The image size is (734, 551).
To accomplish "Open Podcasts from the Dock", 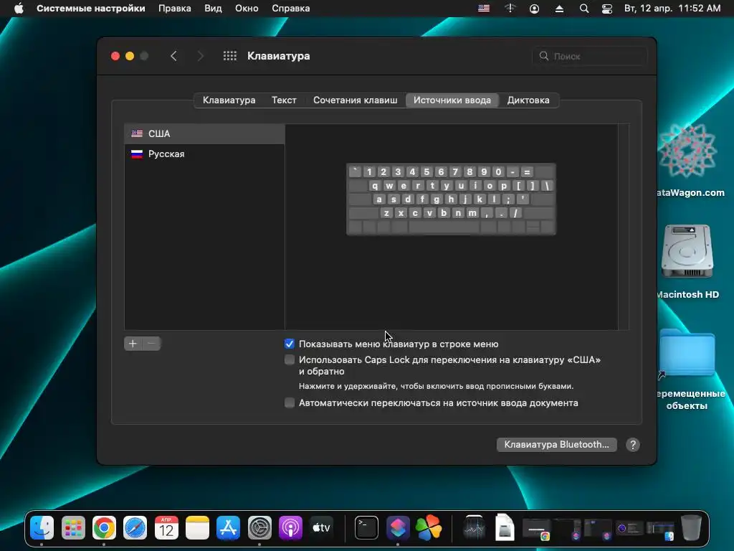I will 290,528.
